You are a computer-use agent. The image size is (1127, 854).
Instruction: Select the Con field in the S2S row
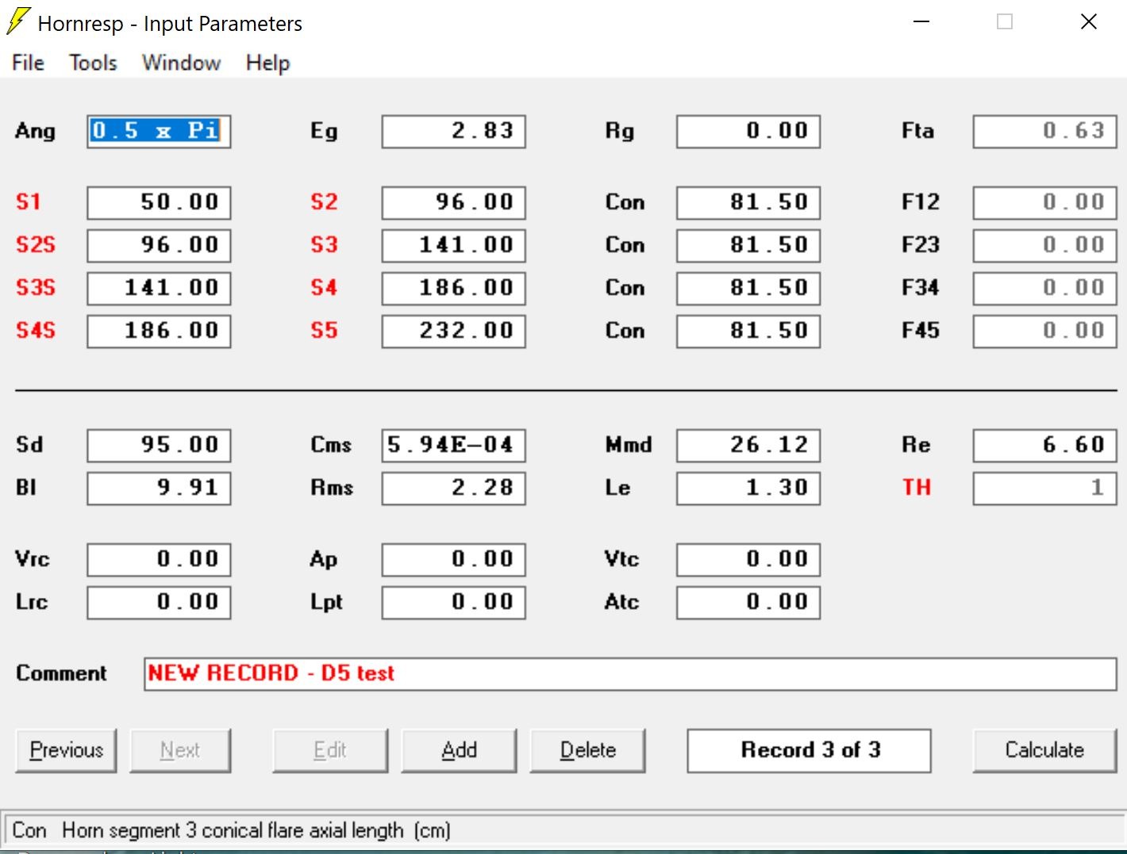click(x=748, y=246)
